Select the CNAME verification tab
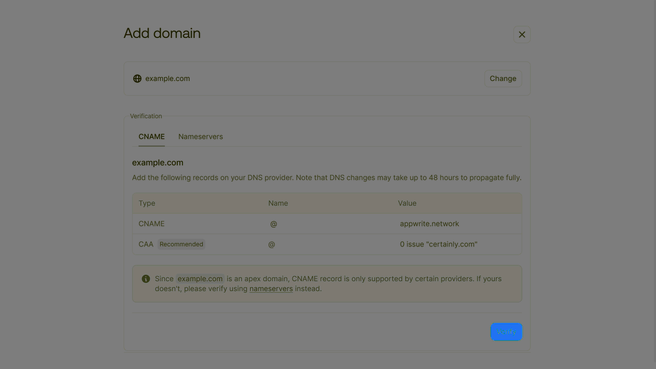Screen dimensions: 656x369 tap(151, 136)
